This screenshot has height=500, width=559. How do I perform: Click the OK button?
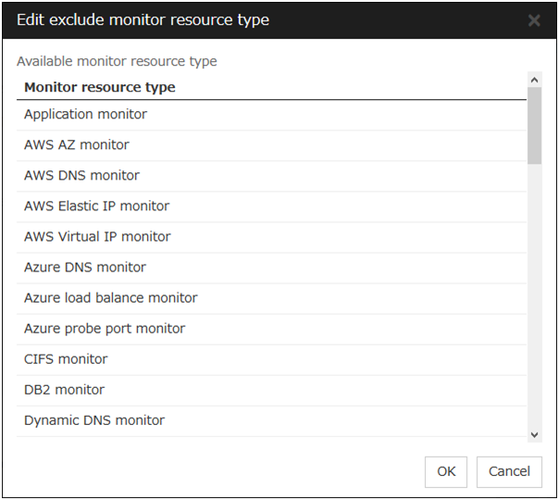pyautogui.click(x=446, y=471)
